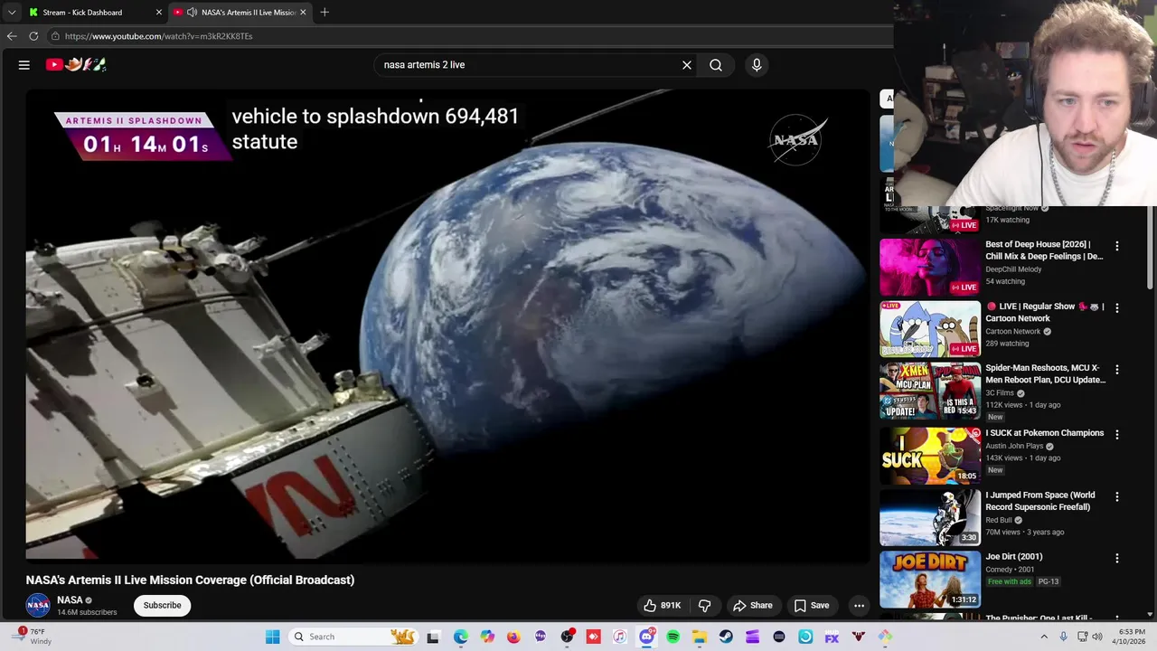Open options for Regular Show live video
This screenshot has width=1157, height=651.
tap(1117, 307)
